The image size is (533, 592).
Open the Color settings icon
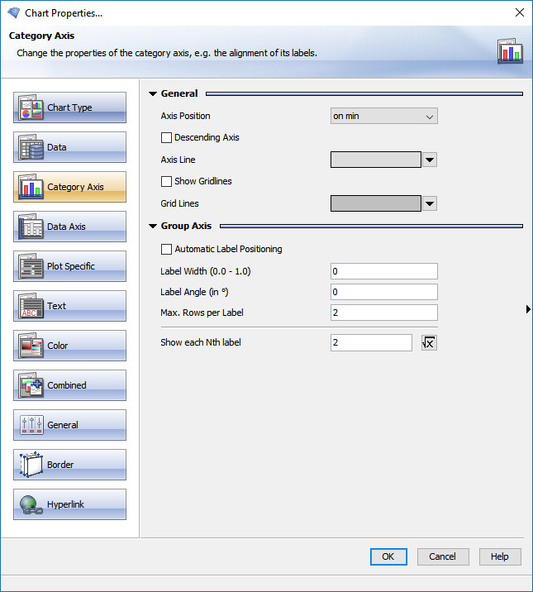point(31,346)
